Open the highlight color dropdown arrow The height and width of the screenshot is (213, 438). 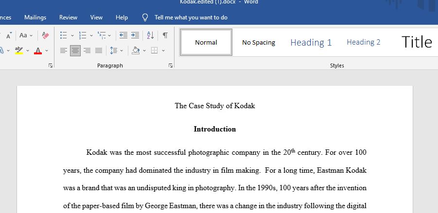click(28, 51)
